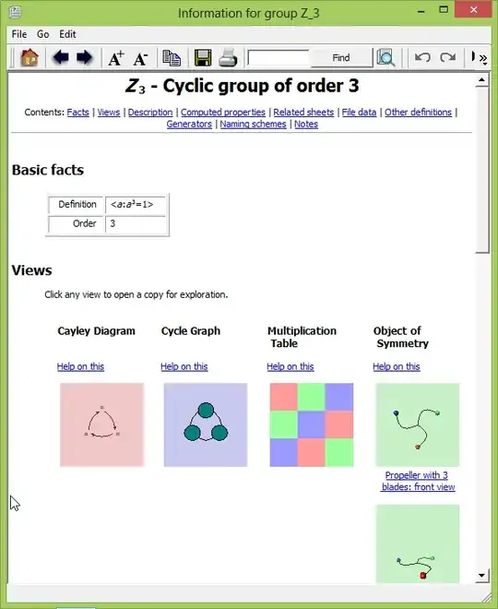
Task: Click the vertical scrollbar down arrow
Action: pyautogui.click(x=481, y=575)
